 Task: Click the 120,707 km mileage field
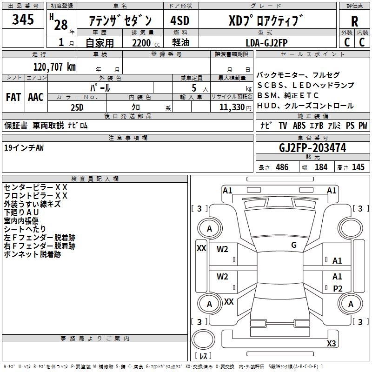coord(54,67)
